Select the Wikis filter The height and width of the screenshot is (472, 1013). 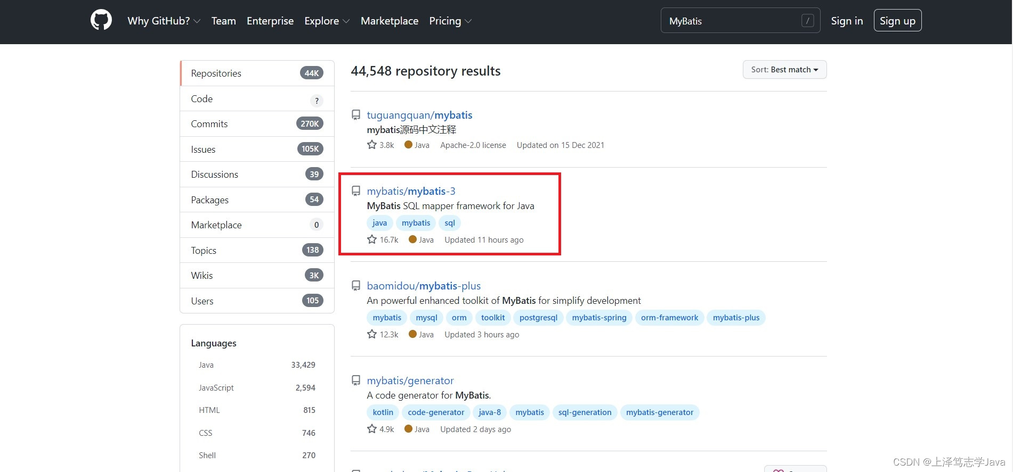[257, 275]
